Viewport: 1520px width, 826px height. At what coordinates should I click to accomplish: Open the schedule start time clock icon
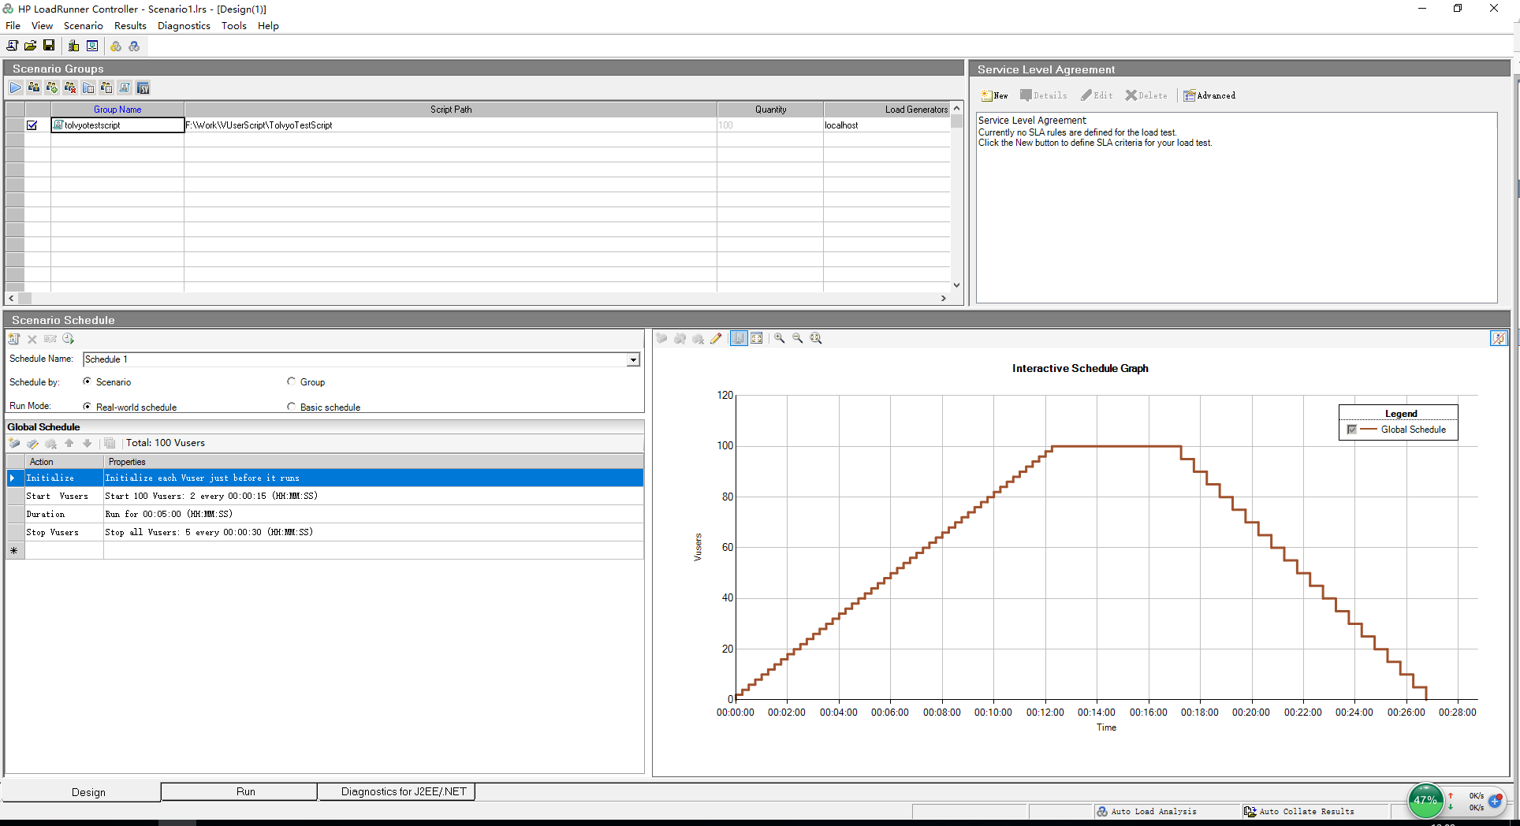[69, 339]
